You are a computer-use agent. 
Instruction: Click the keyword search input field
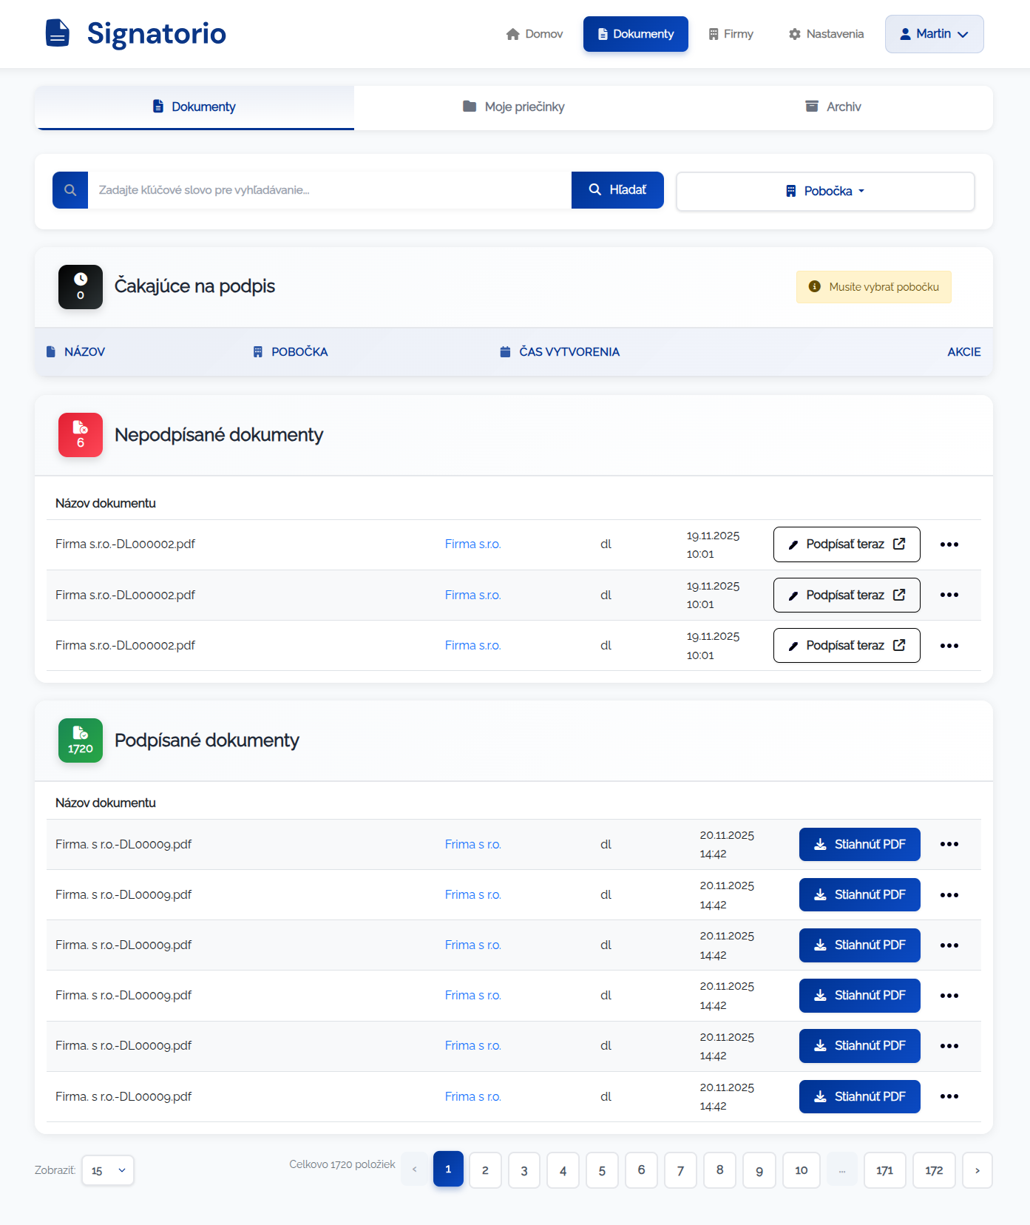point(330,190)
